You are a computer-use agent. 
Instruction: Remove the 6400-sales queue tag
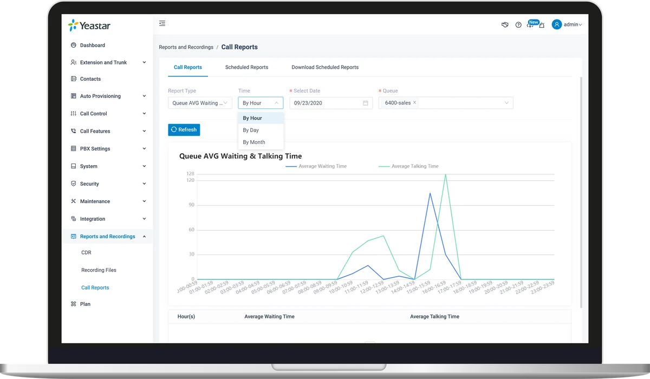point(415,102)
